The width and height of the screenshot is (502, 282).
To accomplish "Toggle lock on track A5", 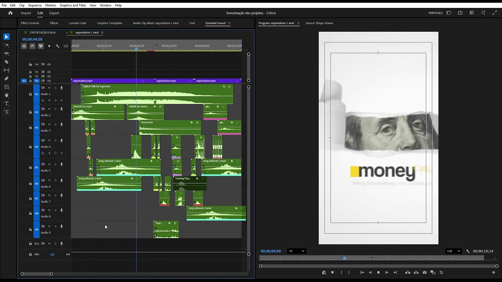I will click(31, 167).
